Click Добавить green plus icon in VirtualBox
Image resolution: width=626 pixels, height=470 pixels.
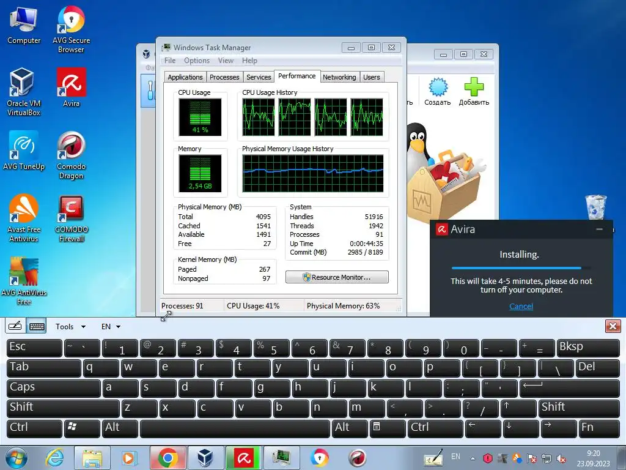click(x=474, y=92)
